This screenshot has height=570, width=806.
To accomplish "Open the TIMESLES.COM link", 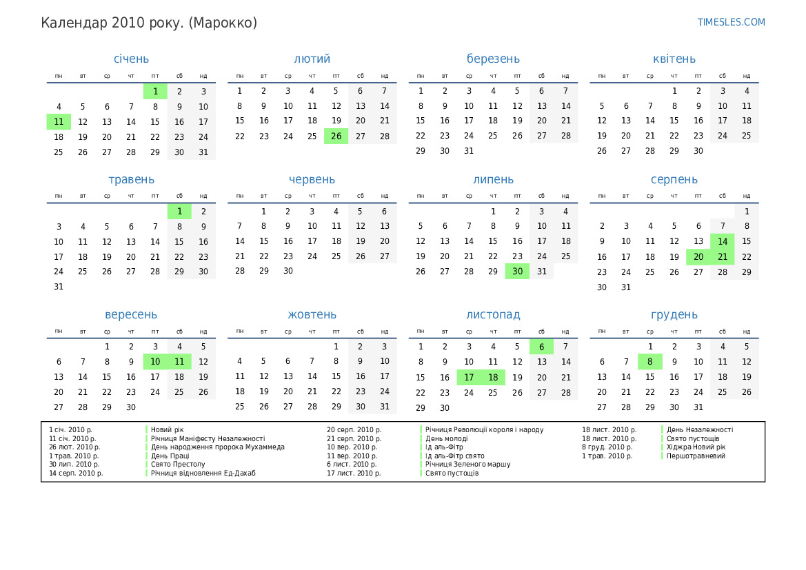I will click(731, 22).
